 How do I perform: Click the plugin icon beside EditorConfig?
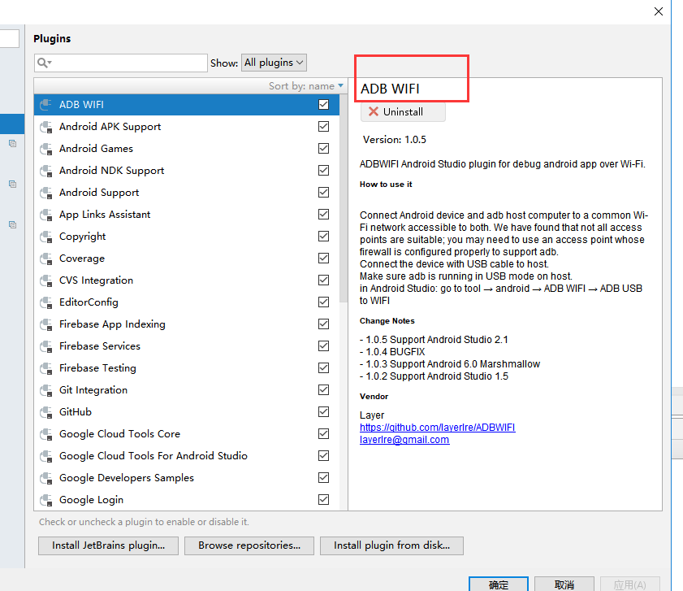pos(45,302)
